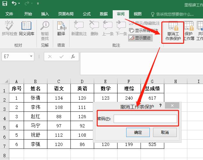Click the cell with value 617
The width and height of the screenshot is (203, 160).
(x=152, y=98)
